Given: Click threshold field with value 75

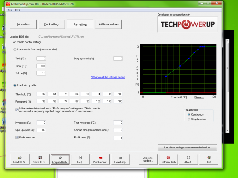Looking at the screenshot, I should (x=63, y=94).
